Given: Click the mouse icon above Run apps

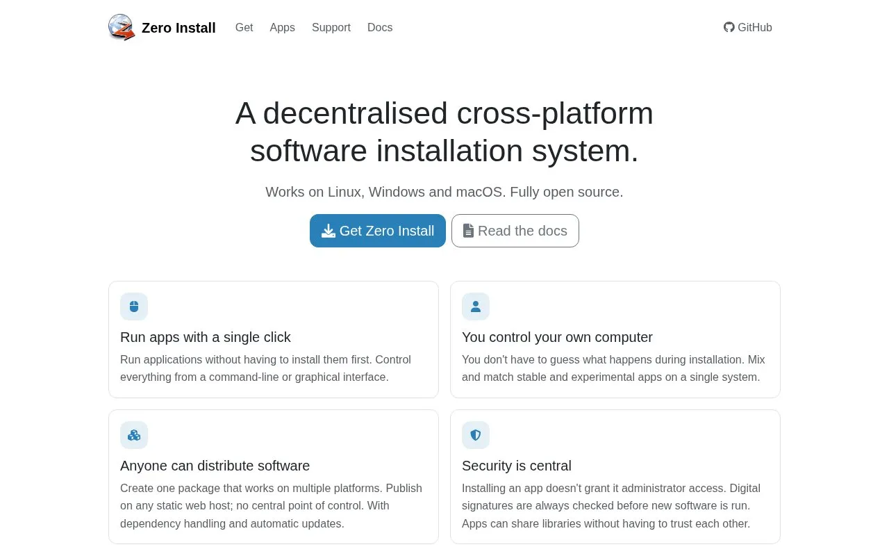Looking at the screenshot, I should click(x=134, y=306).
